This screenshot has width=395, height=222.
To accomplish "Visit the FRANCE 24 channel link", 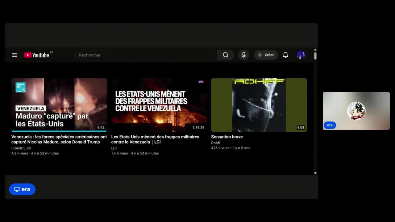I will pos(21,148).
